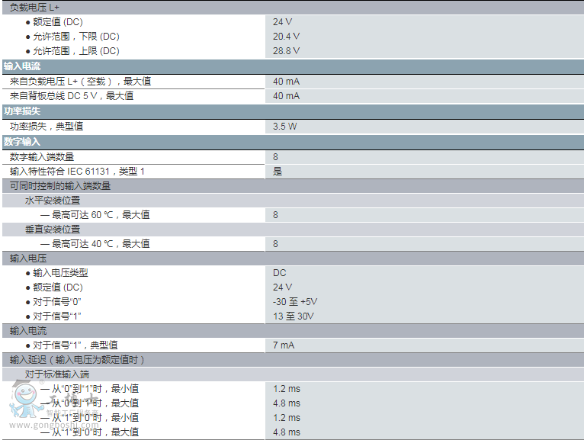Click the -30 至 +5V signal value
The width and height of the screenshot is (584, 440).
coord(295,302)
